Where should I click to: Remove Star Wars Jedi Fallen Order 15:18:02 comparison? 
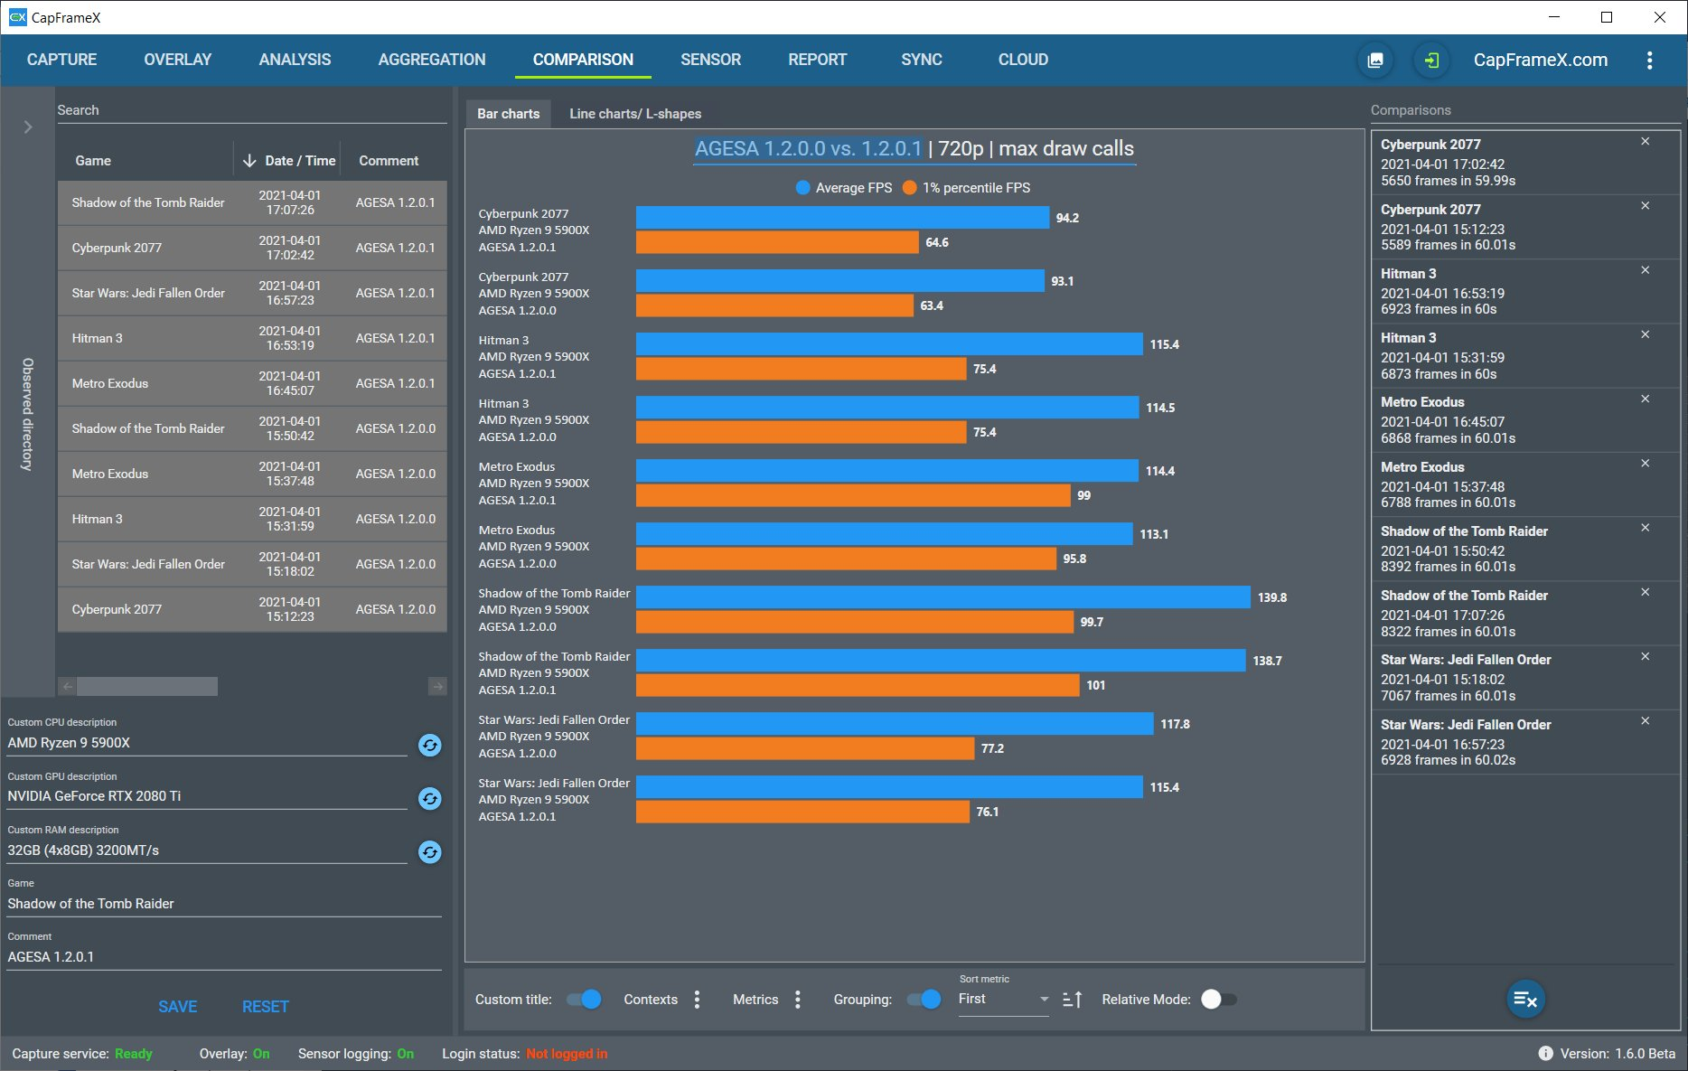[1646, 656]
